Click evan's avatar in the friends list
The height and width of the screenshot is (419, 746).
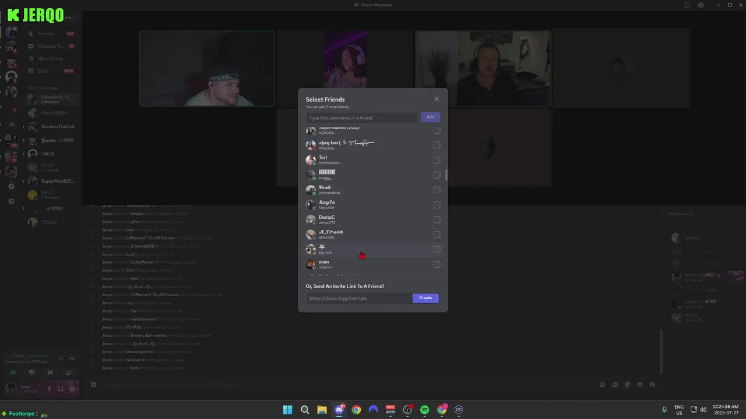311,264
